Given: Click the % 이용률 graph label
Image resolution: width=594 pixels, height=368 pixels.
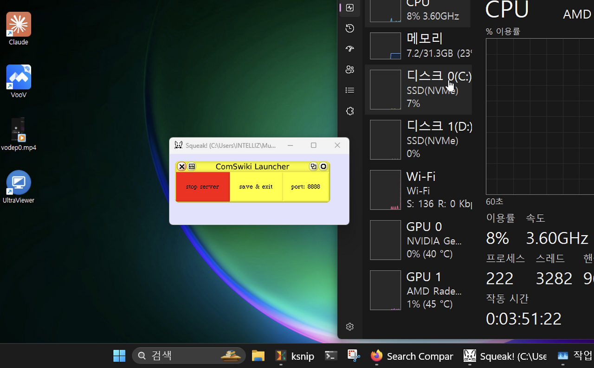Looking at the screenshot, I should [x=503, y=32].
